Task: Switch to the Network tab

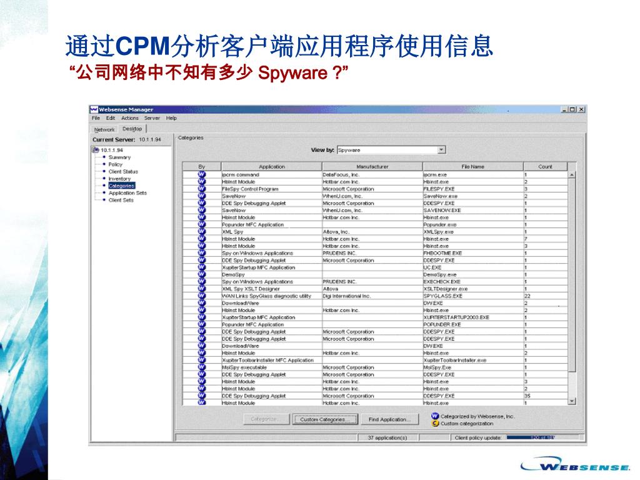Action: (x=104, y=129)
